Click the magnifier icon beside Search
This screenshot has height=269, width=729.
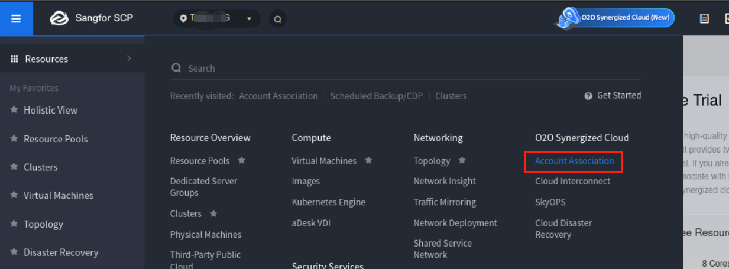pyautogui.click(x=176, y=68)
